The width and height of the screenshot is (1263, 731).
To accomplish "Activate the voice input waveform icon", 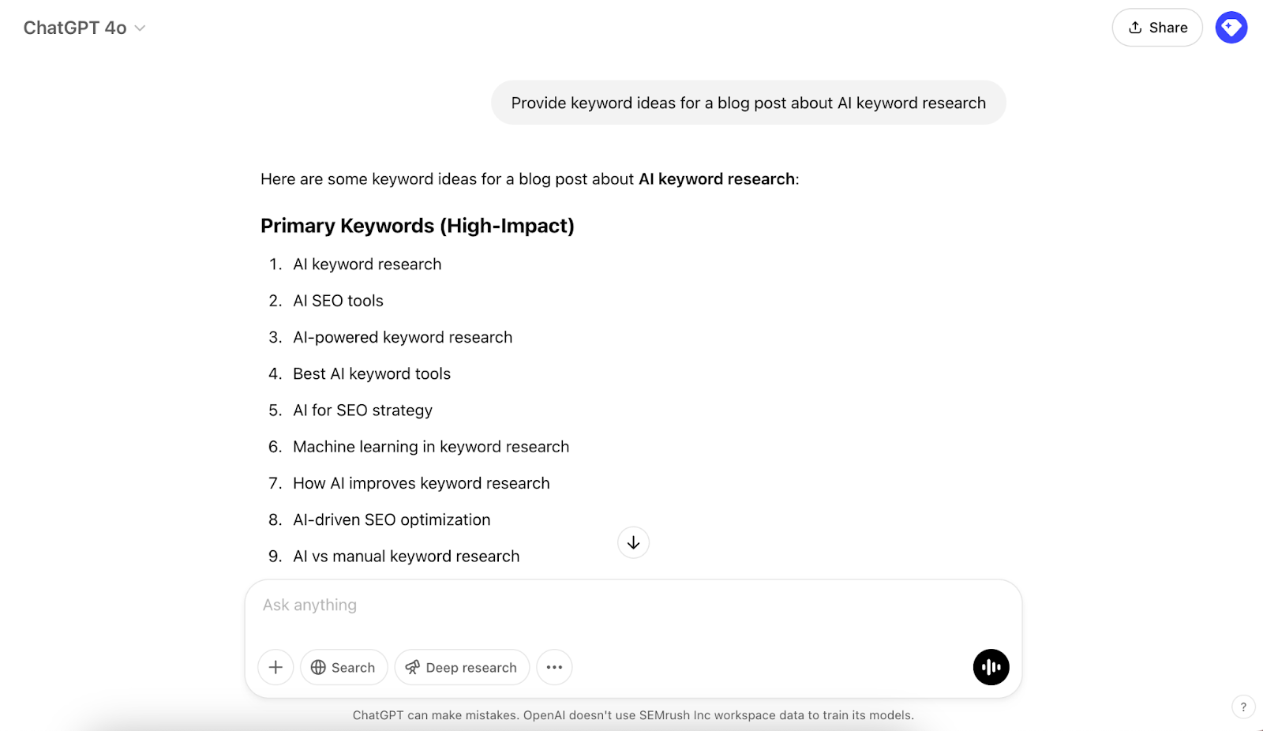I will [x=991, y=667].
